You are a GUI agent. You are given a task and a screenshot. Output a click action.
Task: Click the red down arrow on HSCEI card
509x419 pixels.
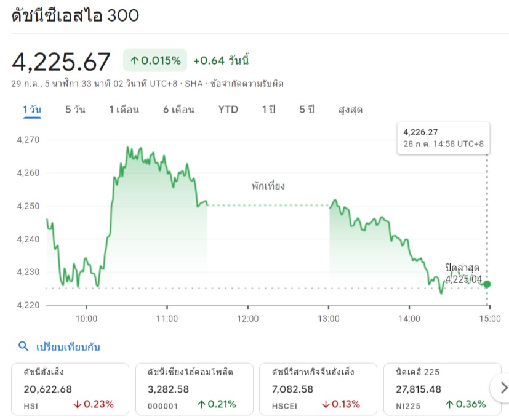(x=326, y=404)
